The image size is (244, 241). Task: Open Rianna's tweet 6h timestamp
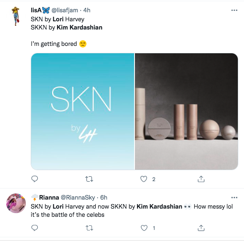104,198
